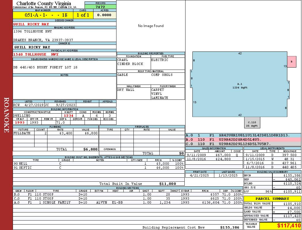Click the red 1540 TOLLHOUSE HWY address
Image resolution: width=302 pixels, height=230 pixels.
coord(36,54)
